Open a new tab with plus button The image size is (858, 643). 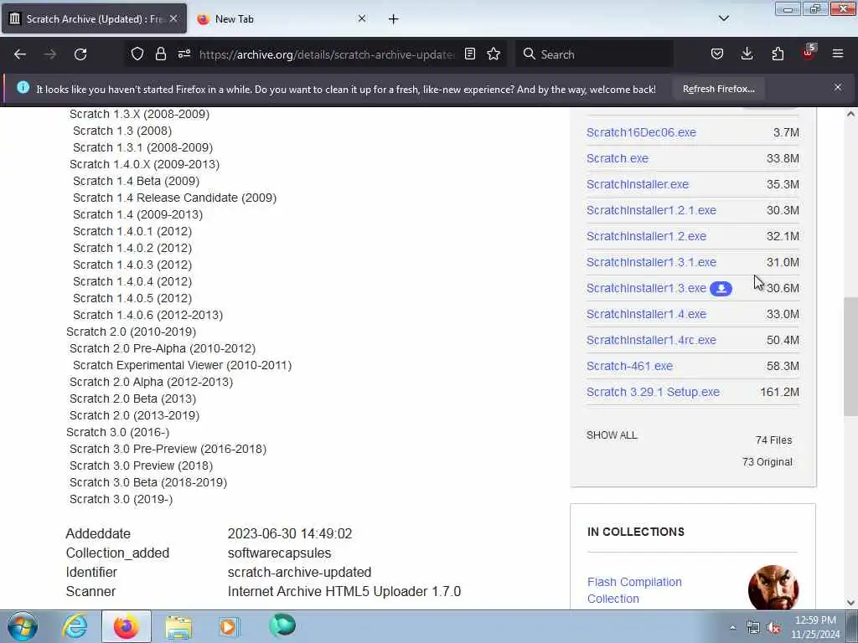[x=394, y=19]
